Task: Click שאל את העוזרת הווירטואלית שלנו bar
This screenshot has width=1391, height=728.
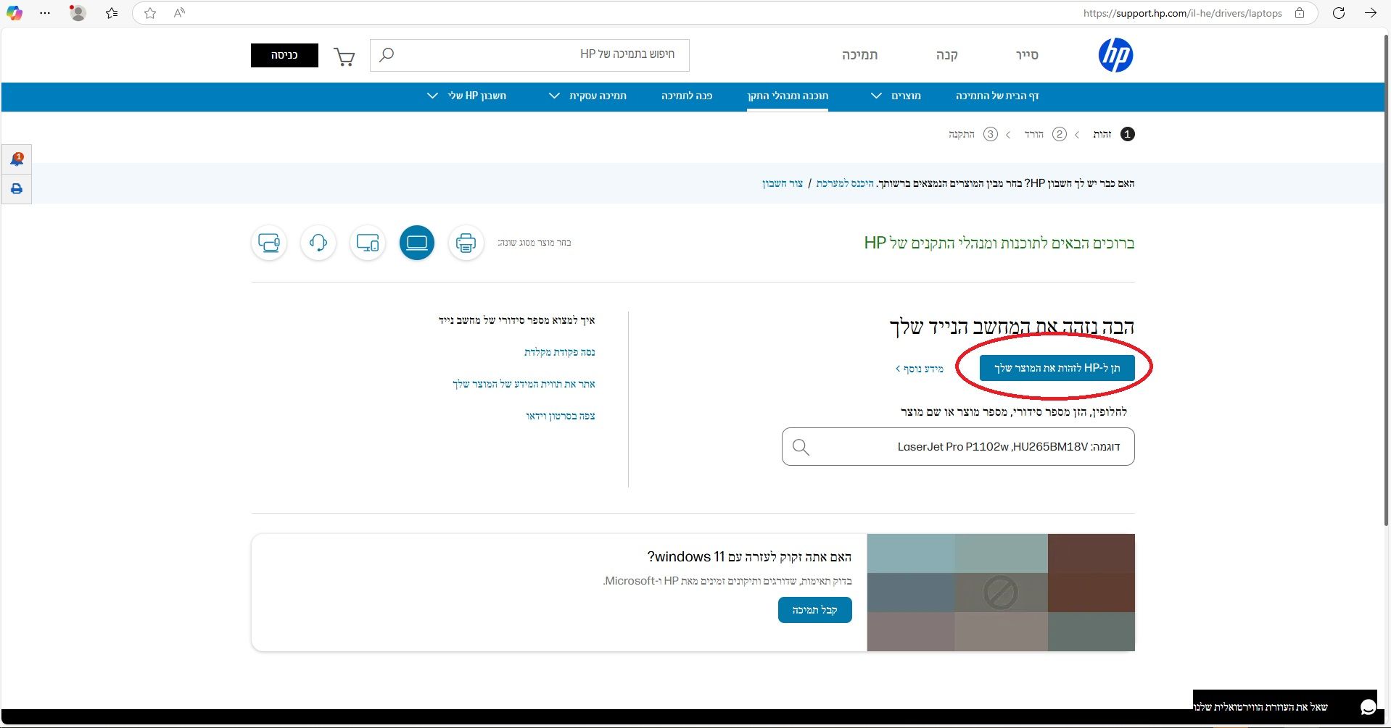Action: (1284, 707)
